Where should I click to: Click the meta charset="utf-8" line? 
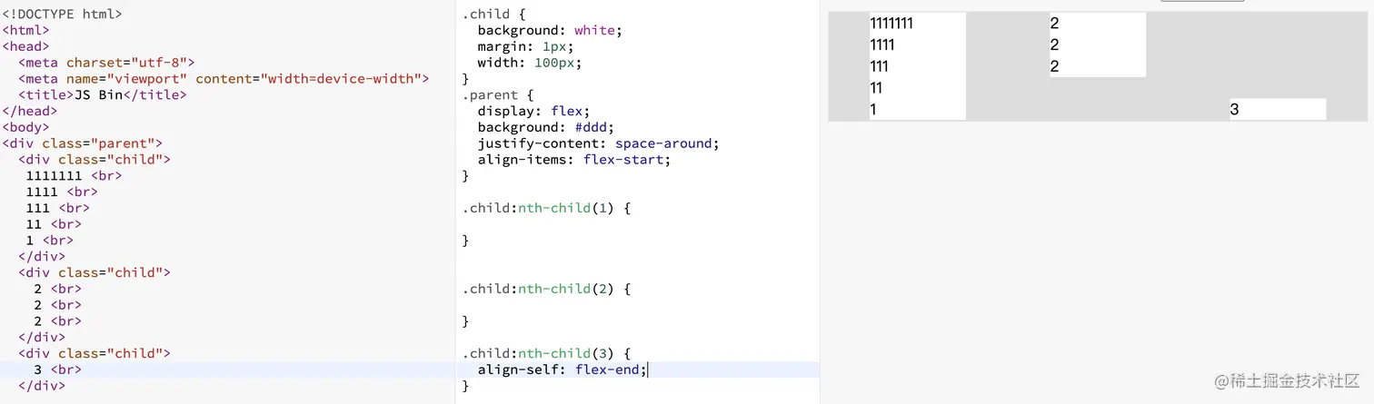point(106,63)
